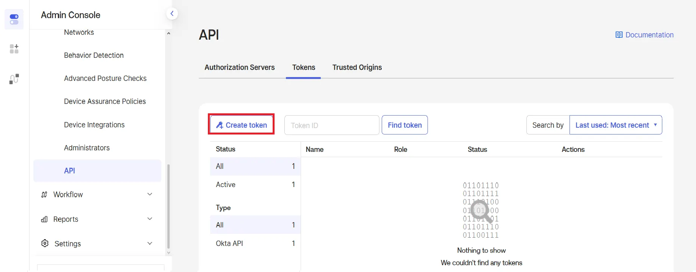Open Administrators page
The image size is (696, 272).
(87, 148)
